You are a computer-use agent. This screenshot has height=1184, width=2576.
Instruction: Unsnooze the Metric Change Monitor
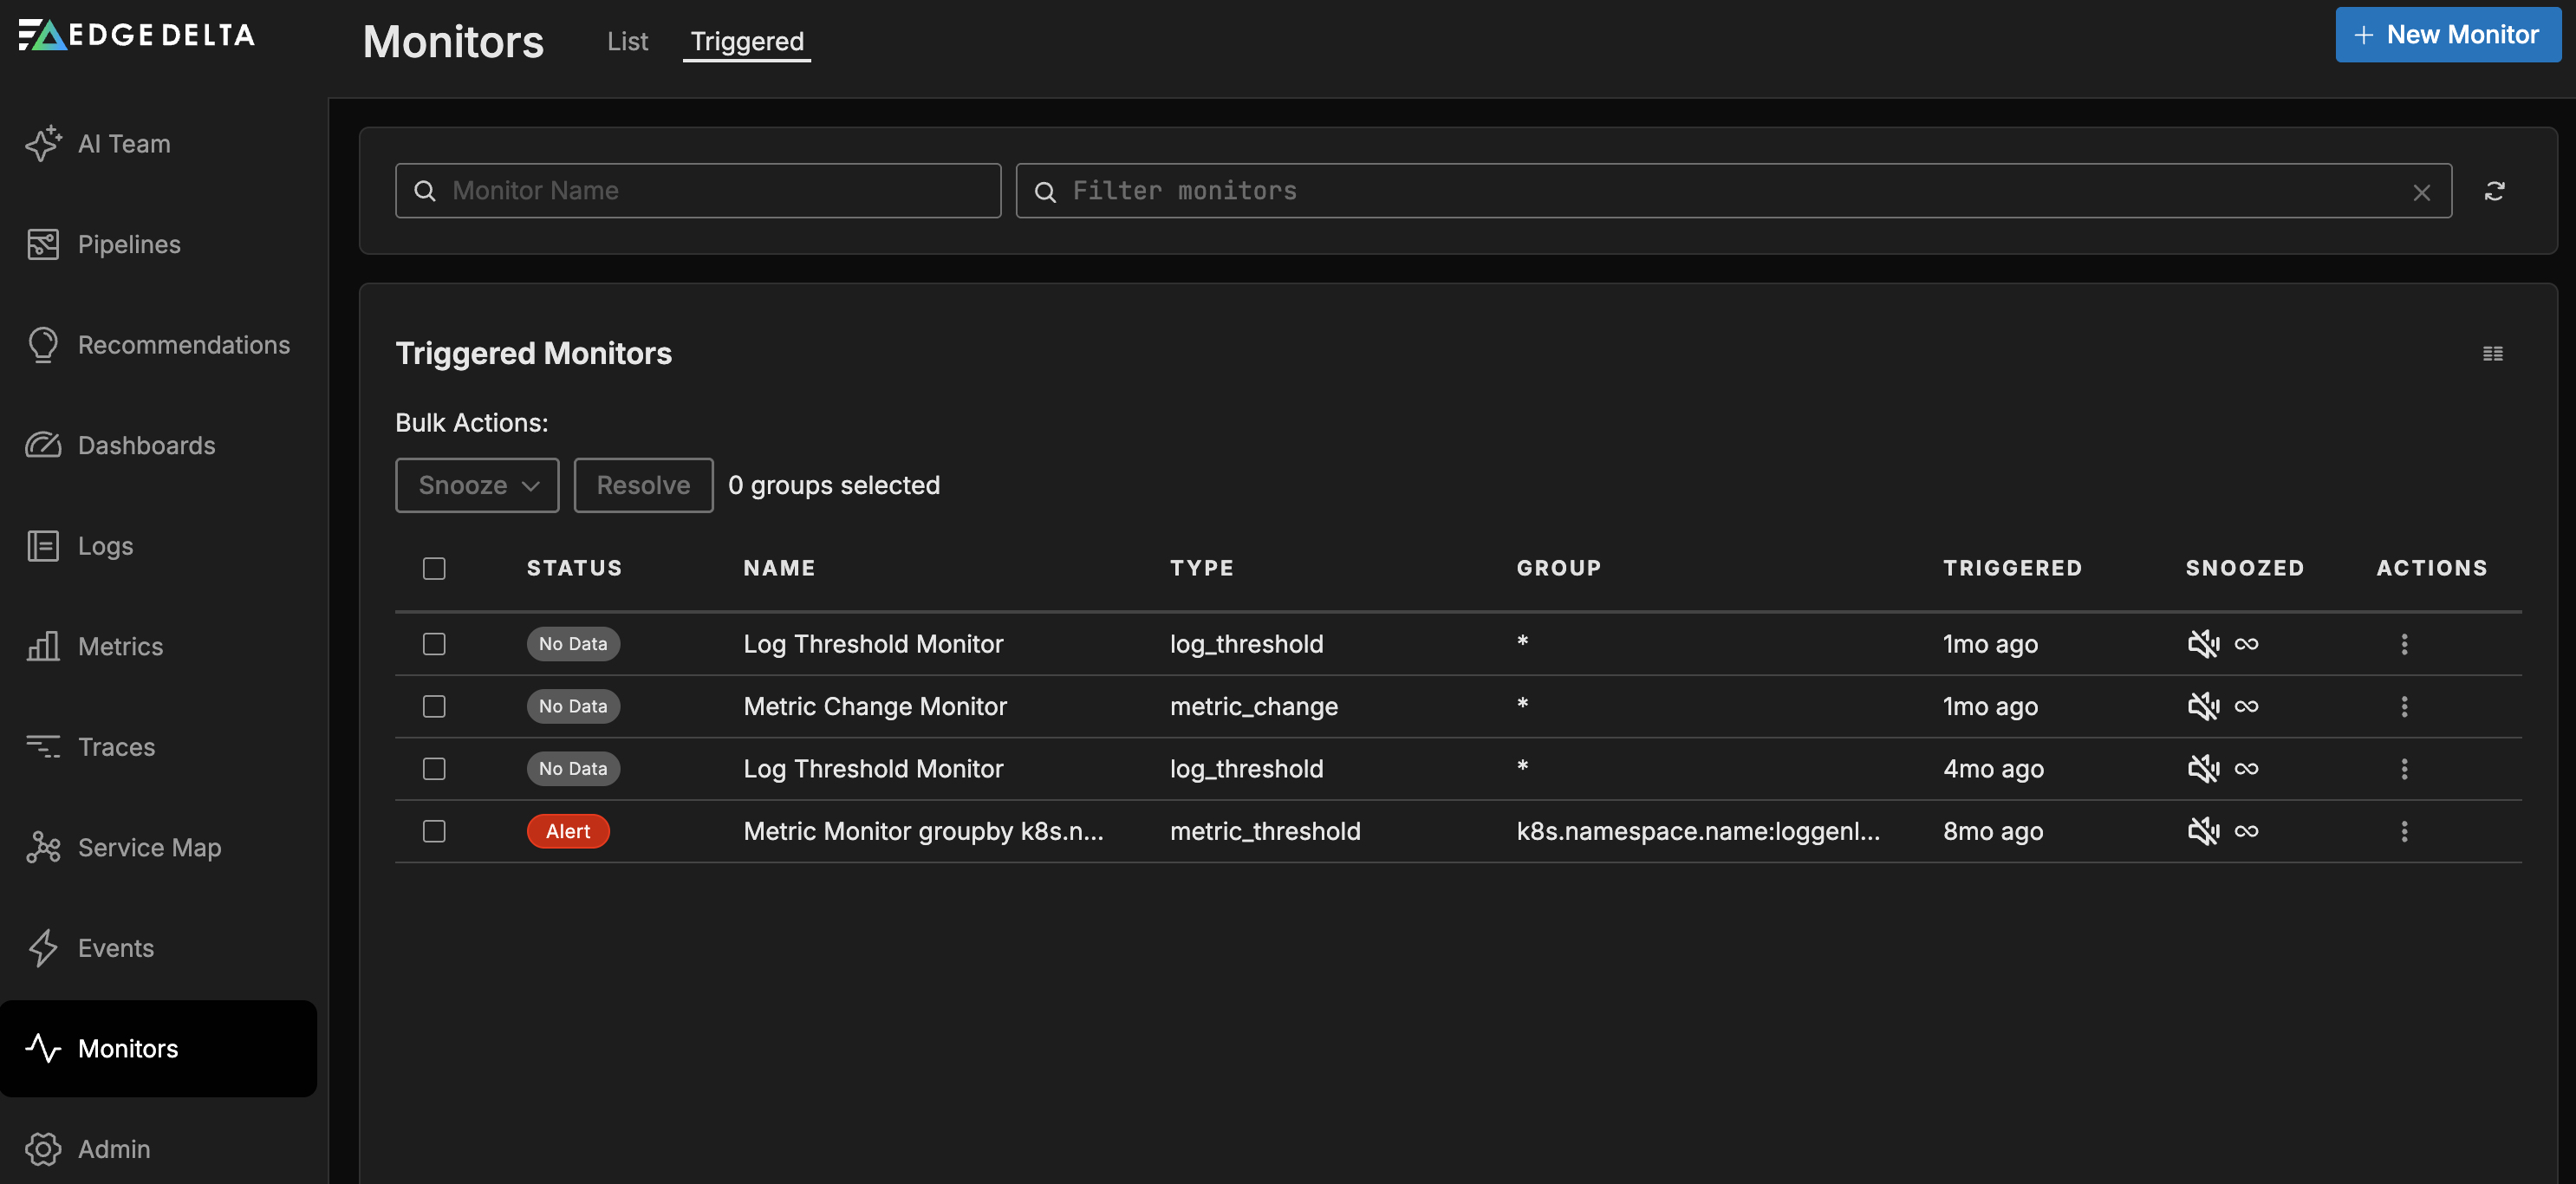2203,705
